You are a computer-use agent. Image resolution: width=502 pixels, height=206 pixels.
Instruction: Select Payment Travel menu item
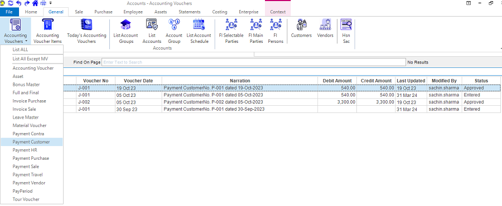point(32,175)
